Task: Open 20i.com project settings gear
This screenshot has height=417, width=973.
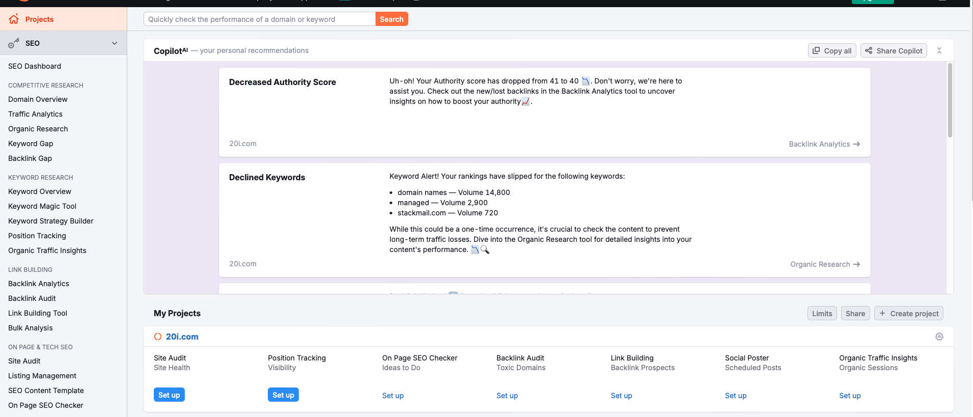Action: [939, 337]
